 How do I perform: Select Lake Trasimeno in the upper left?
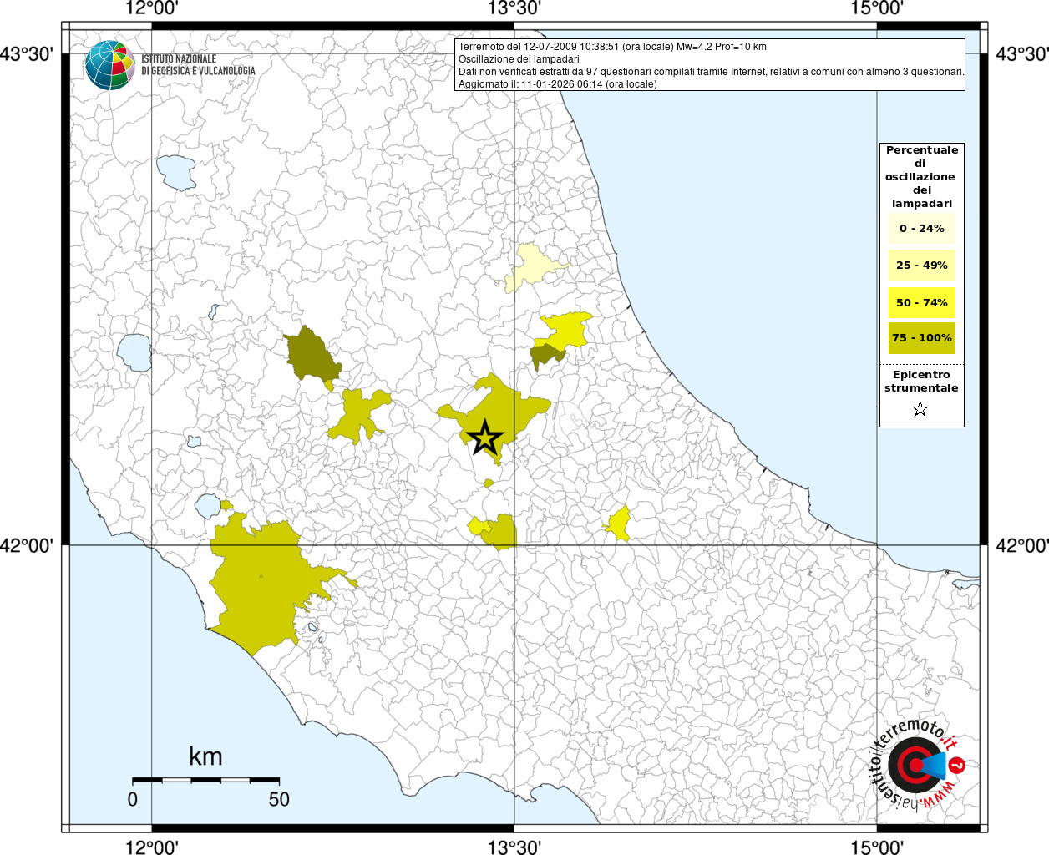pyautogui.click(x=176, y=172)
